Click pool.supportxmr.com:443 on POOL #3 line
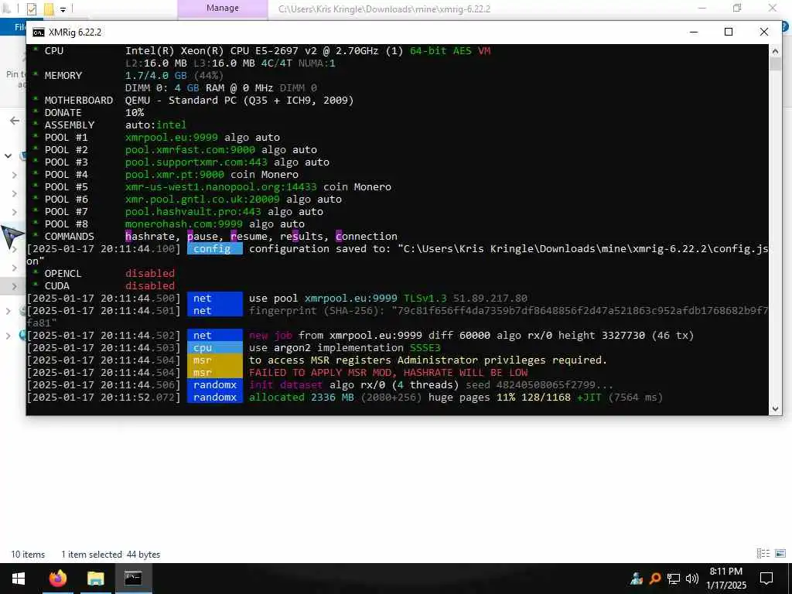 [x=196, y=162]
